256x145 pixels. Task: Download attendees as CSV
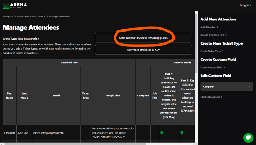click(x=143, y=50)
